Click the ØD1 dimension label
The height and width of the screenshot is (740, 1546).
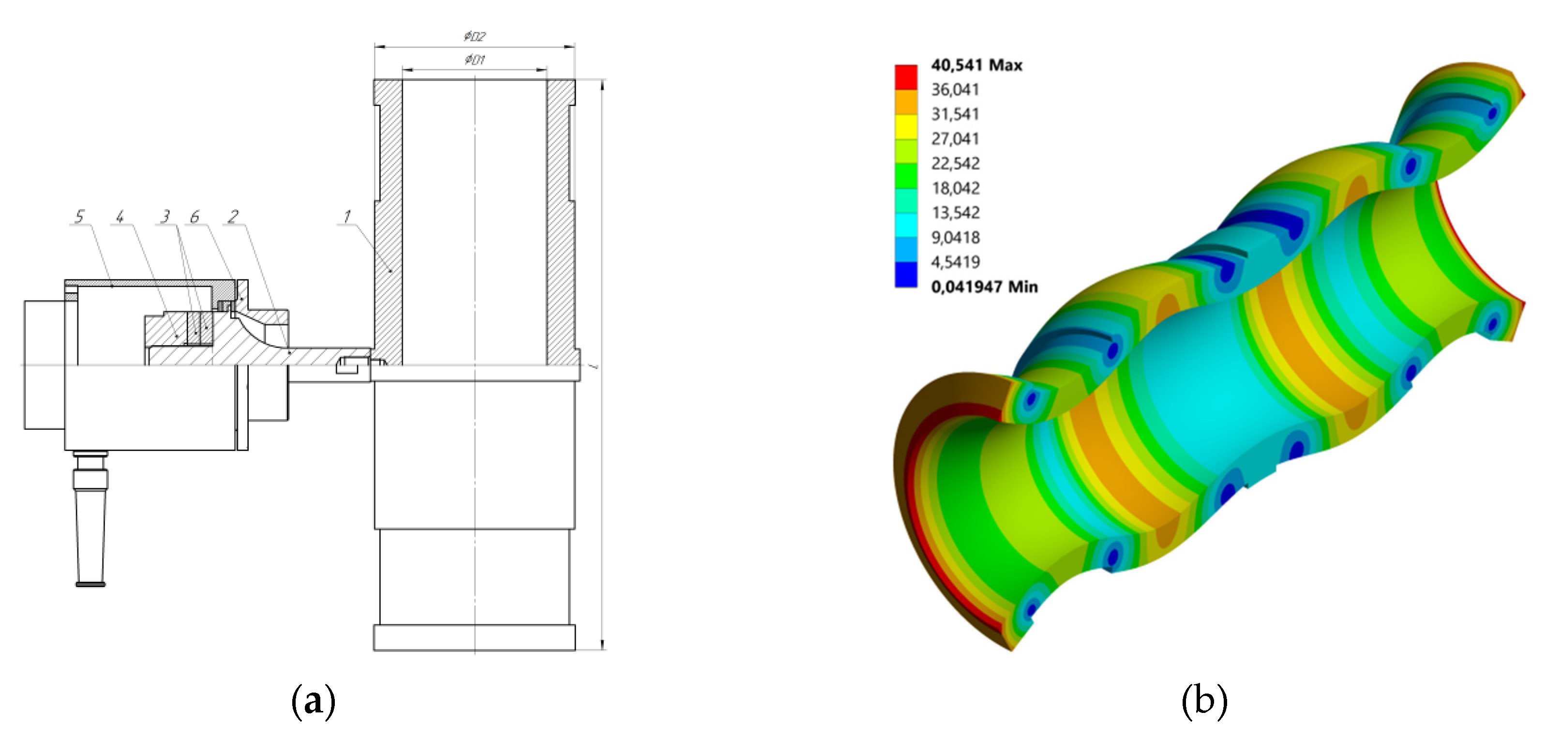click(x=474, y=60)
